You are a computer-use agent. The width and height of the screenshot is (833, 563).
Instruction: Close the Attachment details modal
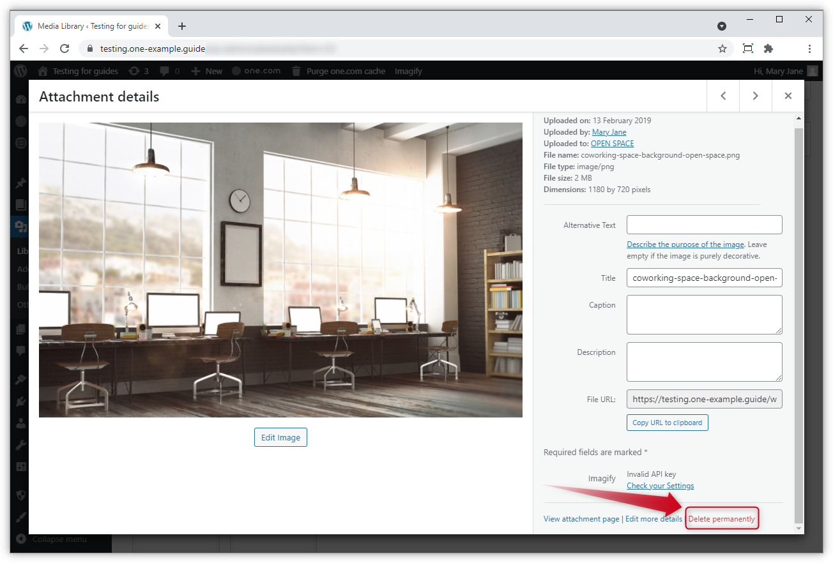(x=788, y=95)
